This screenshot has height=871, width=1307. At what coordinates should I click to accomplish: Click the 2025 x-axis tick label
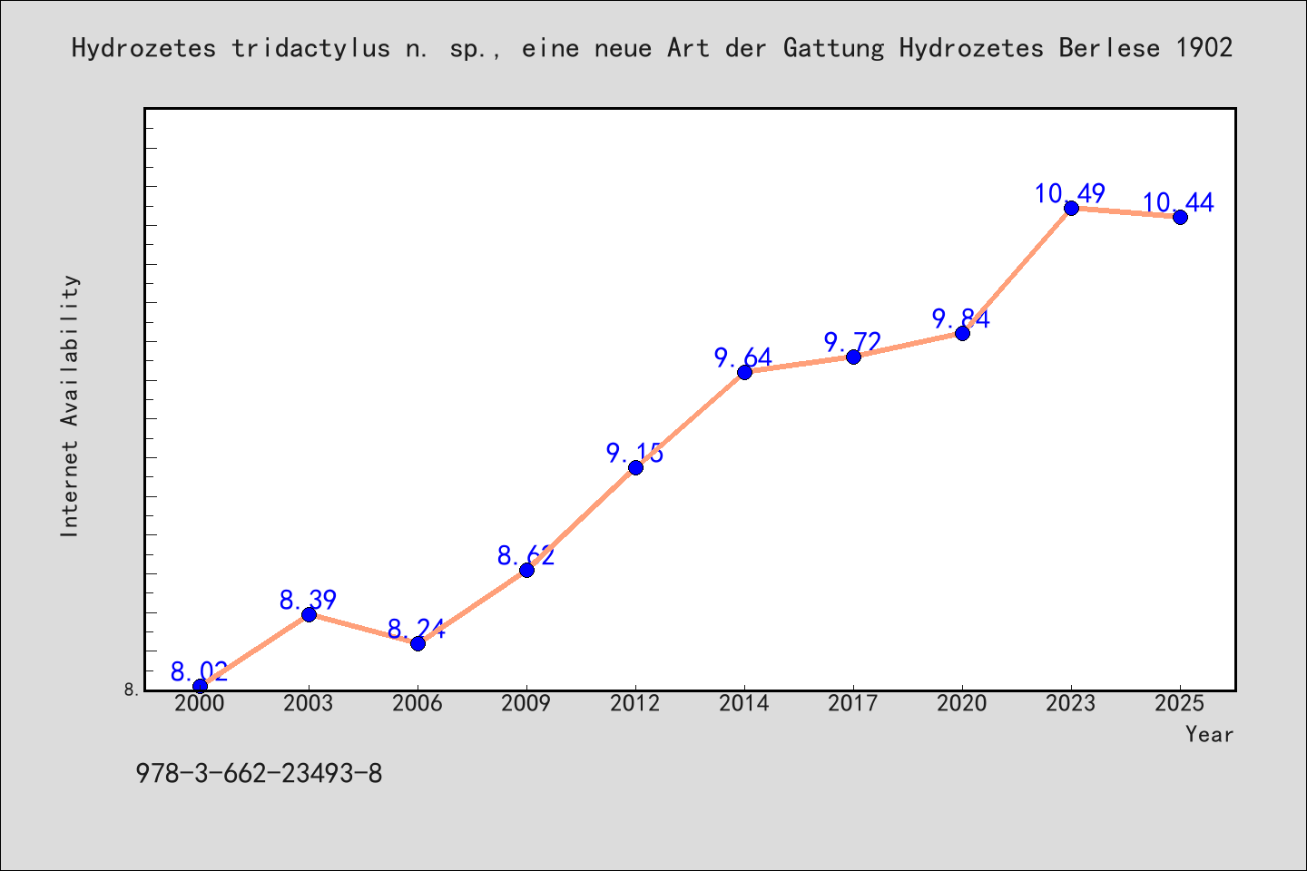tap(1180, 703)
